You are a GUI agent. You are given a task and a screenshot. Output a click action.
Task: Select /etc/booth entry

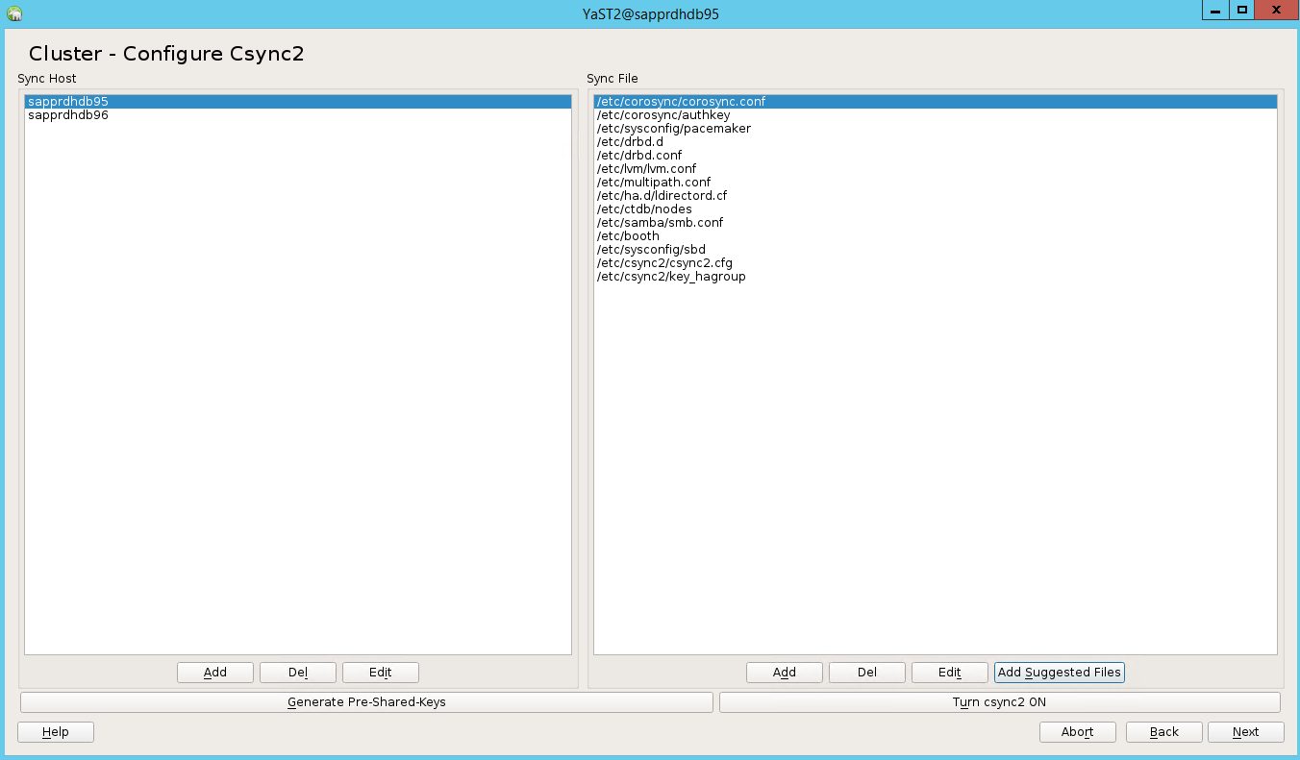click(935, 235)
